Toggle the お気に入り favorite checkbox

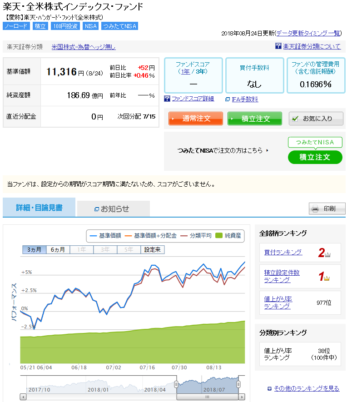[x=295, y=119]
